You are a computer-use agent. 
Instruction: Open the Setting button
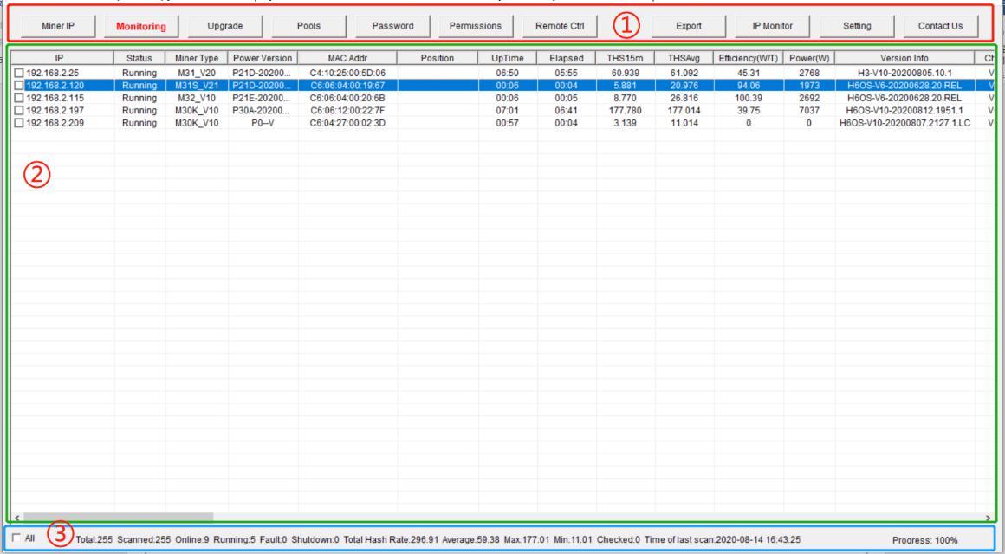pyautogui.click(x=856, y=26)
